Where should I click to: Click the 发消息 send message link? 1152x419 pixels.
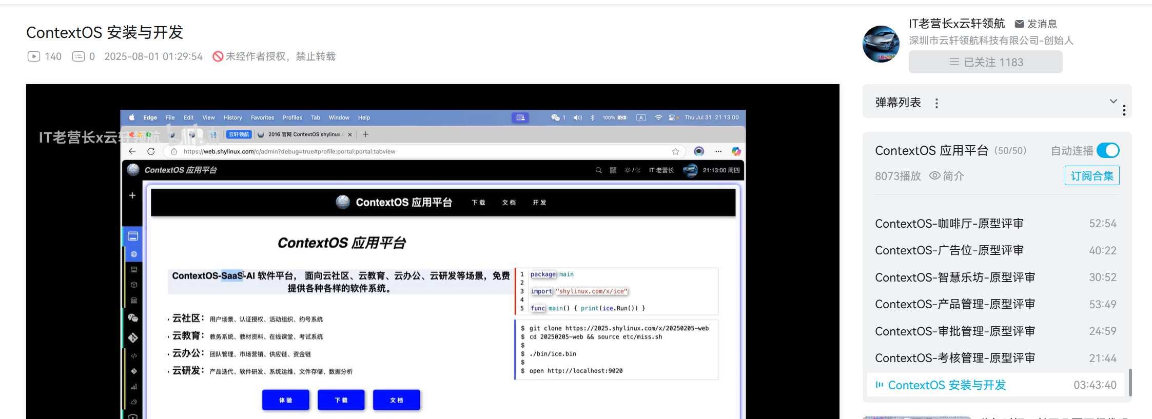point(1042,24)
